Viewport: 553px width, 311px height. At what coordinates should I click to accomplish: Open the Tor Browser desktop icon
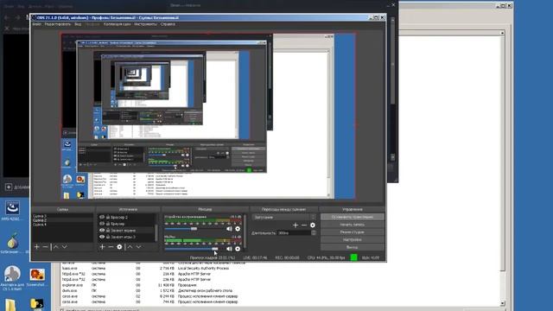(x=12, y=241)
